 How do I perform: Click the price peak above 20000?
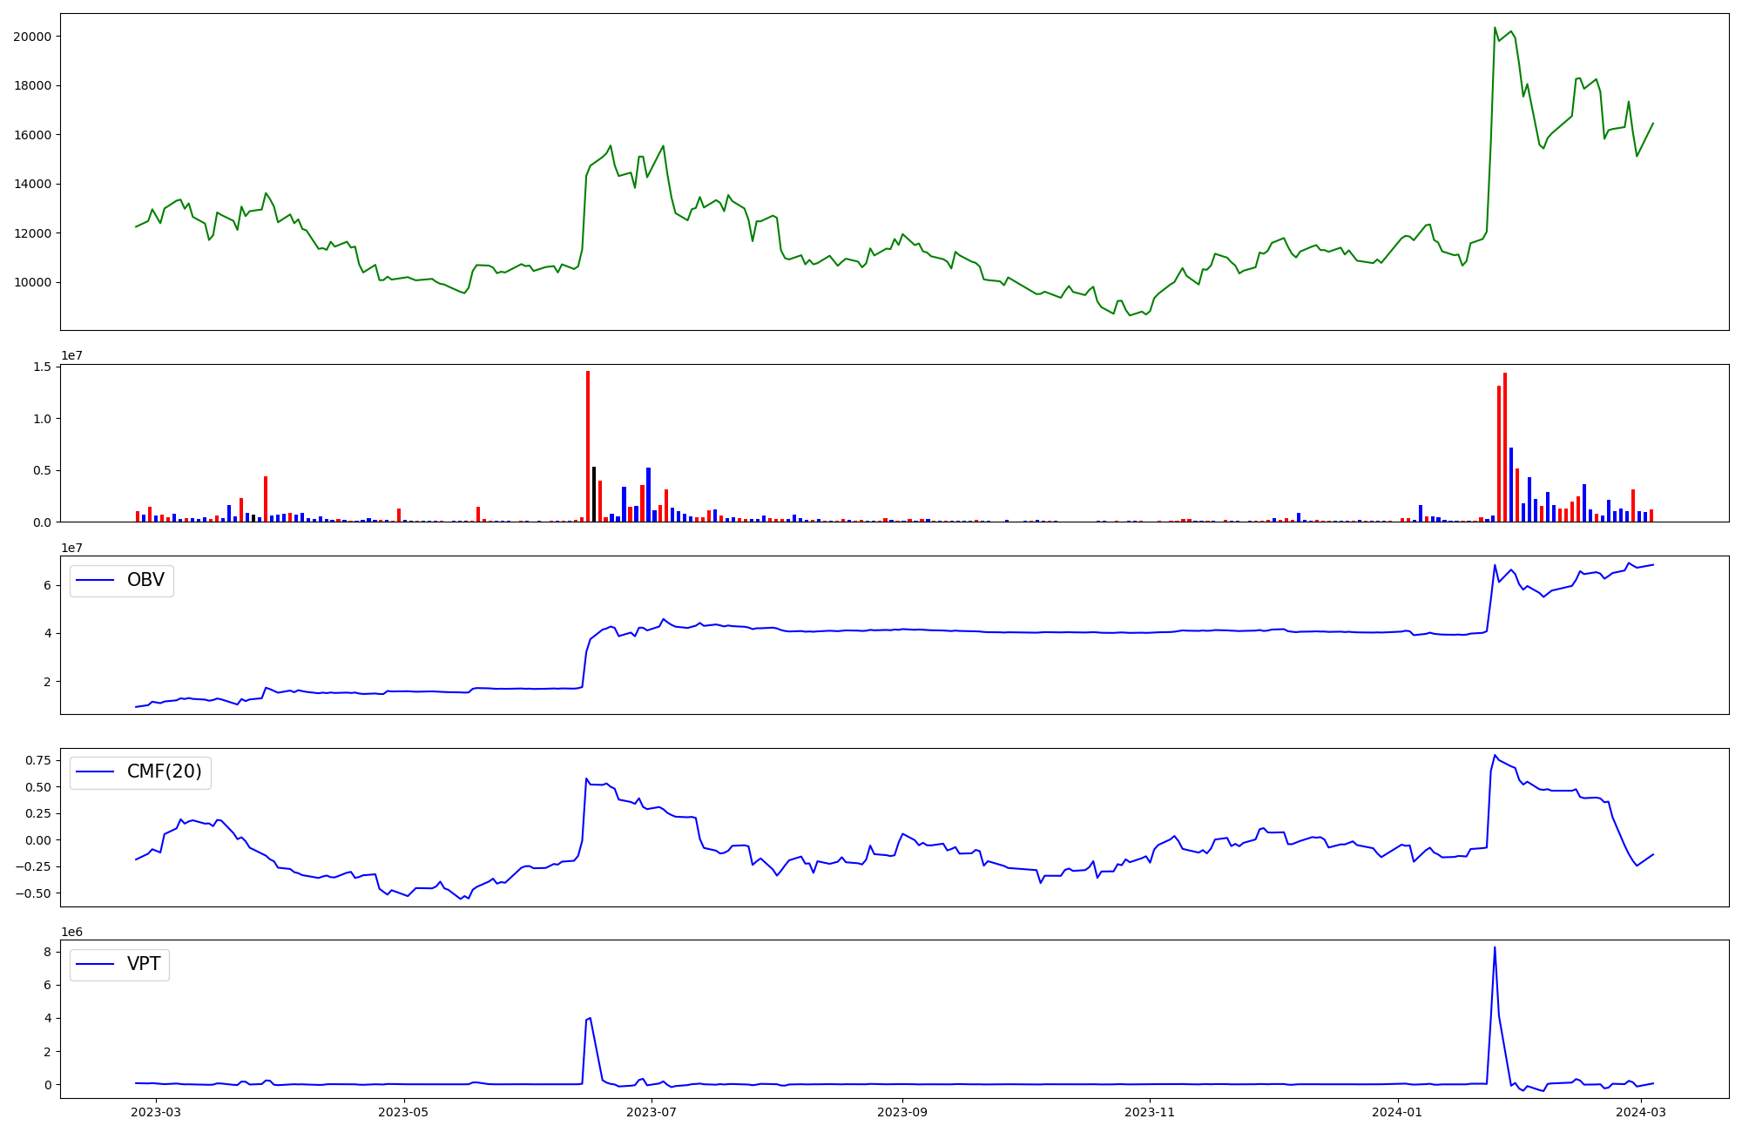[1495, 28]
